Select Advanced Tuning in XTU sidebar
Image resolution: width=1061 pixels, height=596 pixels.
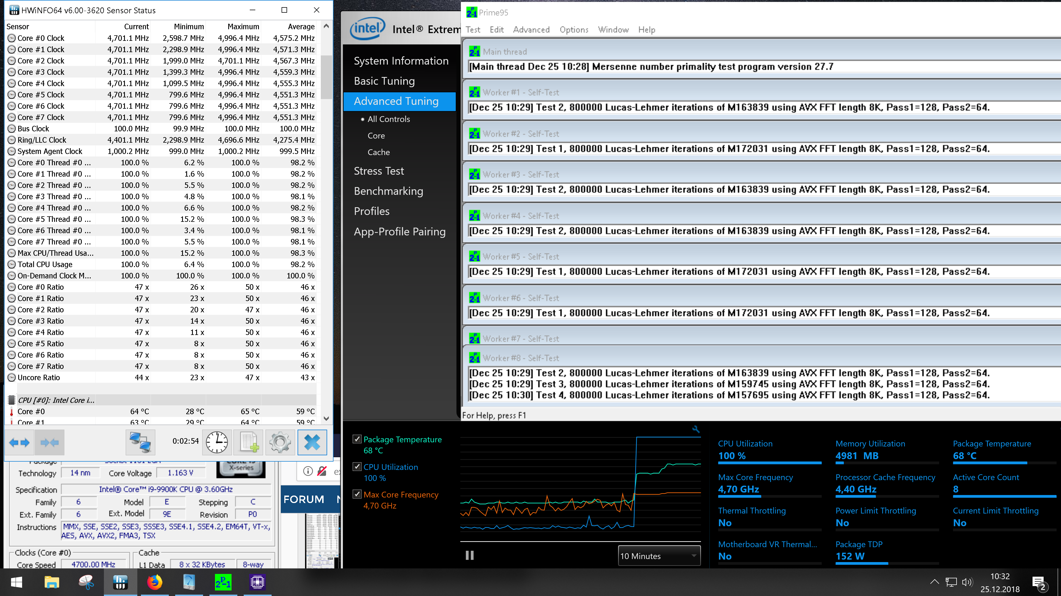400,101
